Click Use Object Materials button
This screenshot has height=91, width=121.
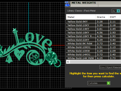point(110,67)
